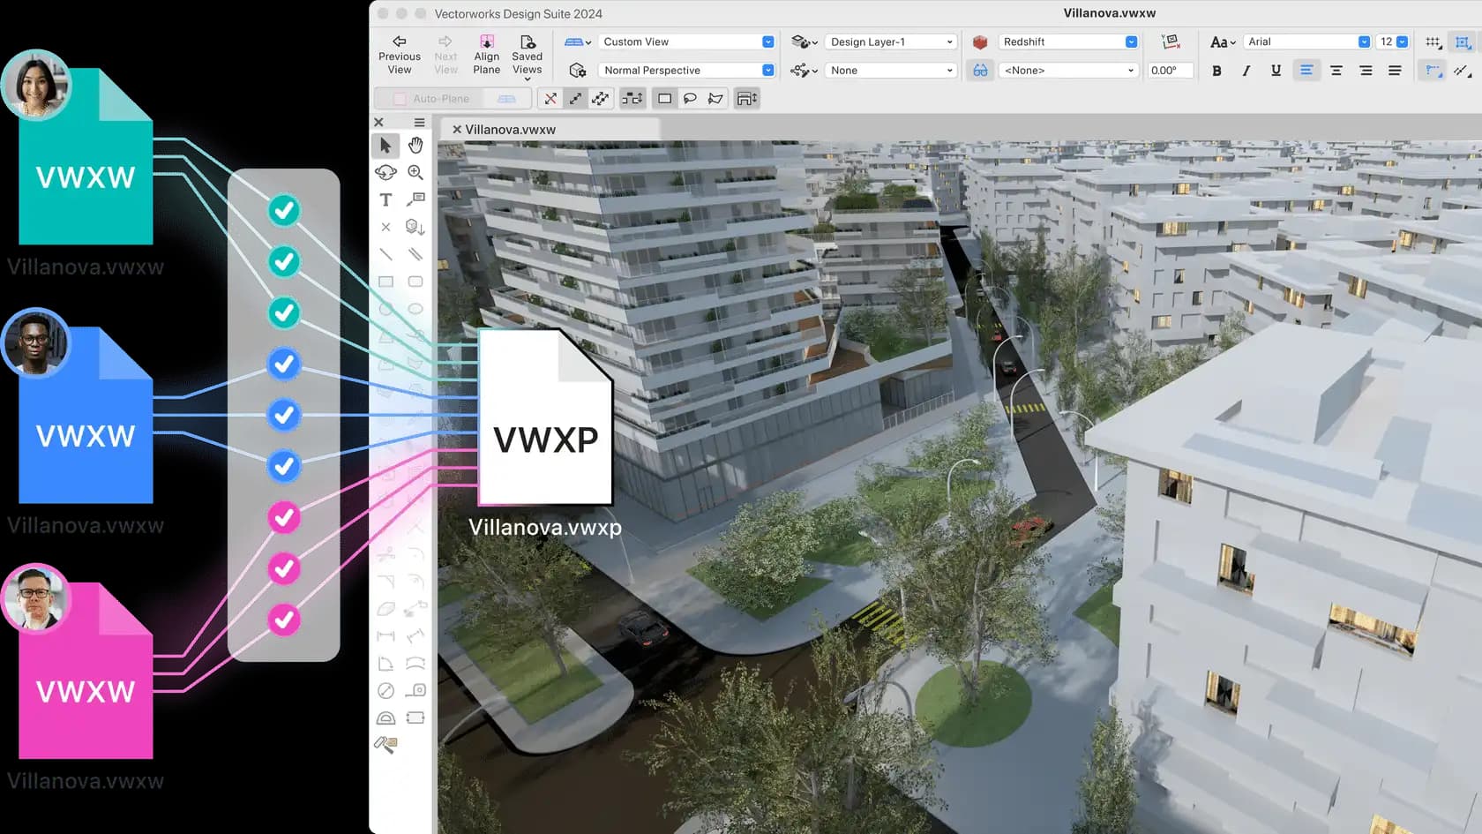Toggle grid snapping icon
Screen dimensions: 1482x834
pyautogui.click(x=1433, y=42)
